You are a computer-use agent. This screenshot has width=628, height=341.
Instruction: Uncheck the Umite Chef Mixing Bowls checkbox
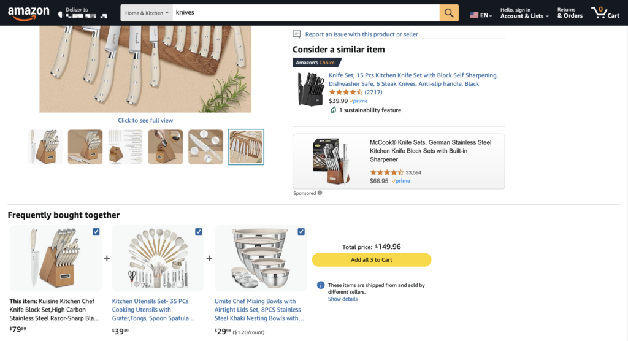point(301,232)
